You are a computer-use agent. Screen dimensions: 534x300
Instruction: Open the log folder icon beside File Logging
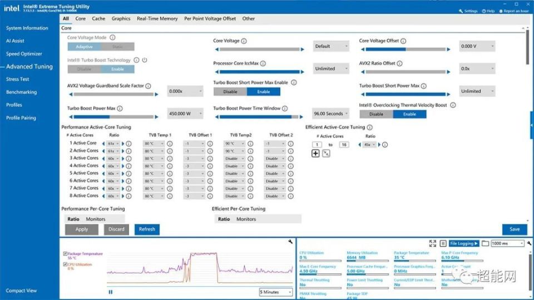point(485,243)
